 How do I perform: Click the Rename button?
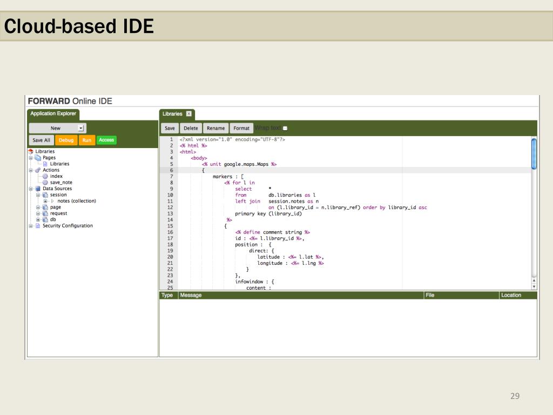[215, 128]
